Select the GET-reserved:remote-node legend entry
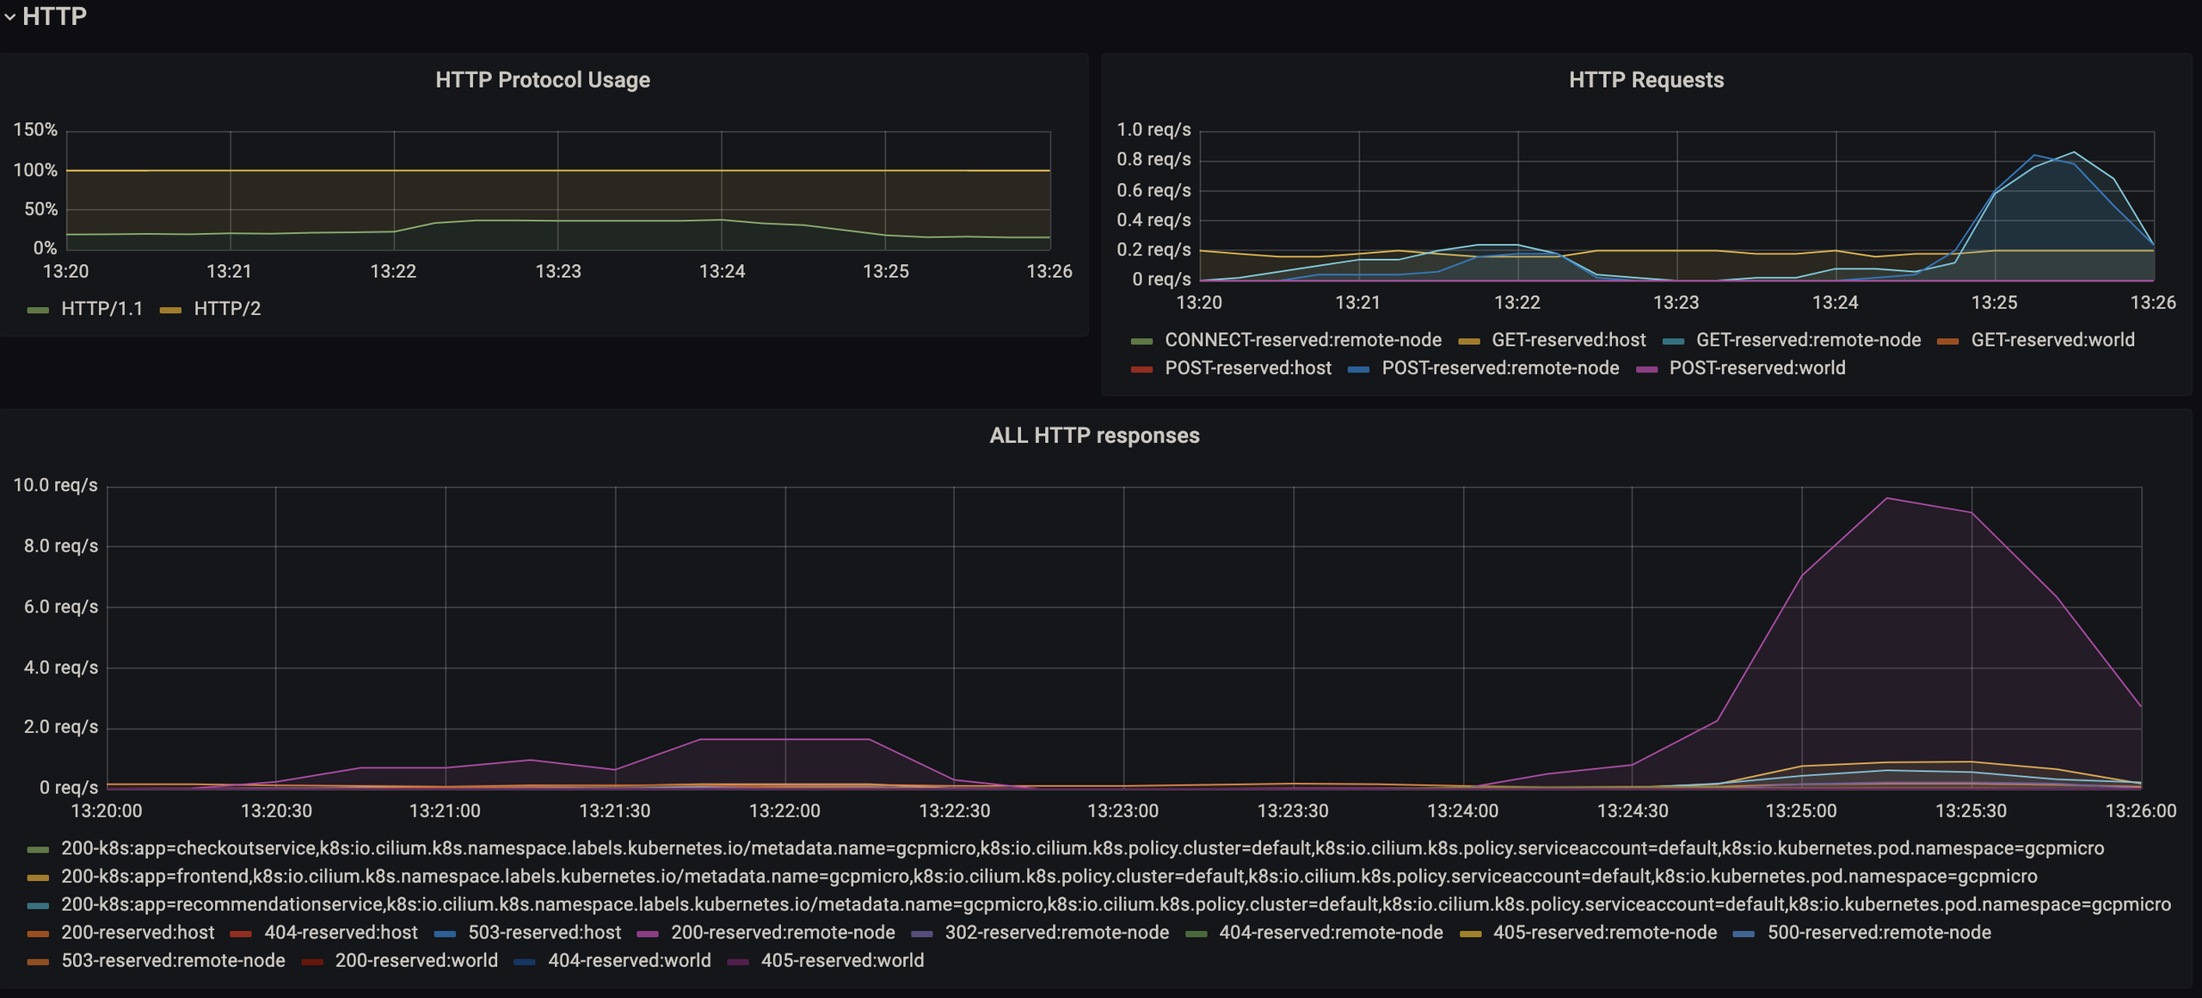Image resolution: width=2202 pixels, height=998 pixels. click(1808, 340)
